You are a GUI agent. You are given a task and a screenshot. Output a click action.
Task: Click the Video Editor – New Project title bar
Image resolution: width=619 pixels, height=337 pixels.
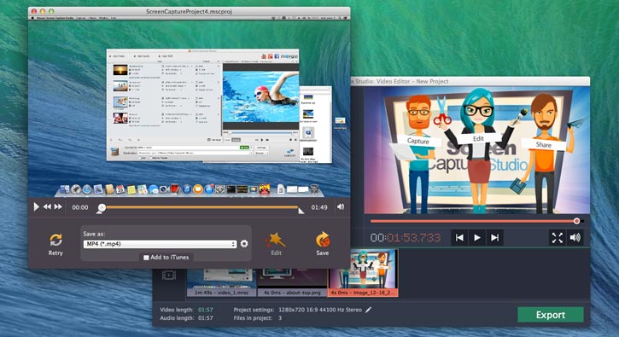click(x=470, y=81)
